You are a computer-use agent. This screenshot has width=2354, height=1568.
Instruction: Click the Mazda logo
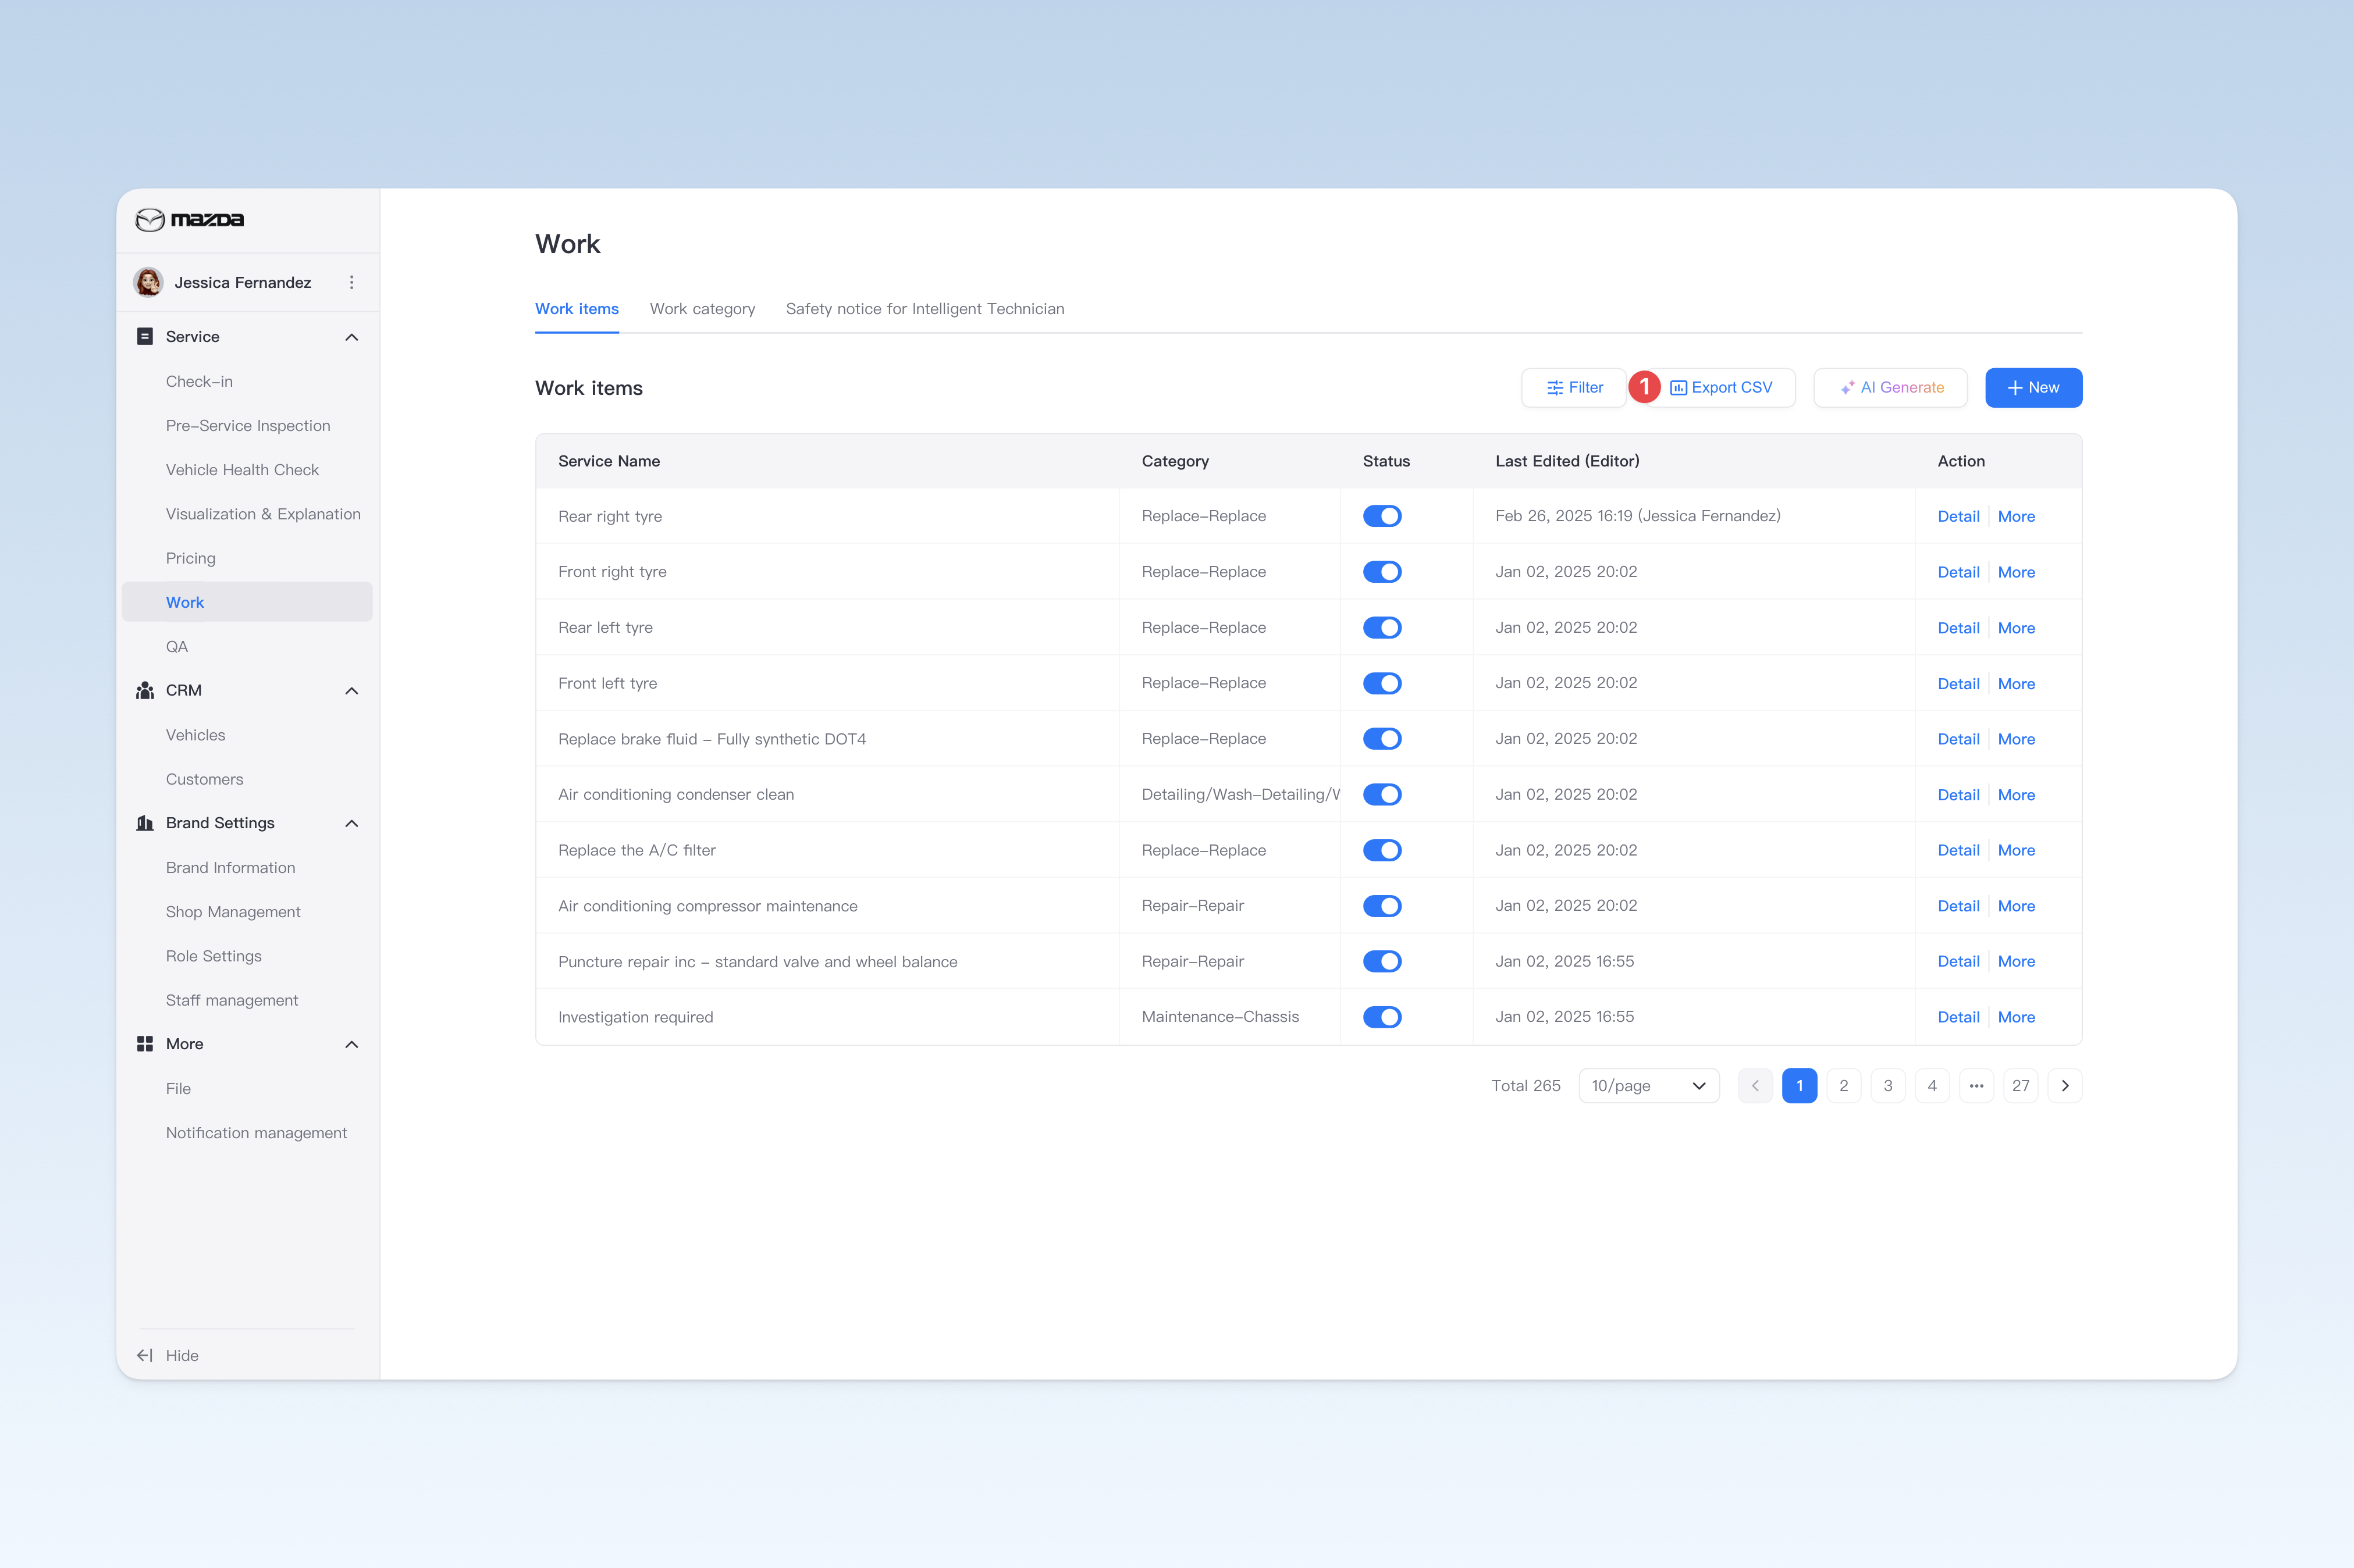[x=190, y=220]
